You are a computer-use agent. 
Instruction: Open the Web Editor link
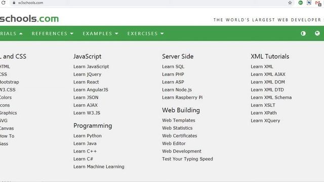[174, 144]
